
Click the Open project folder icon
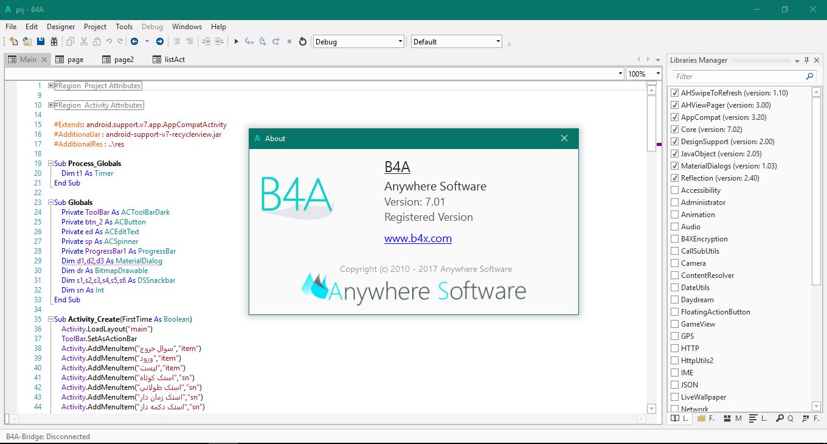pyautogui.click(x=27, y=41)
